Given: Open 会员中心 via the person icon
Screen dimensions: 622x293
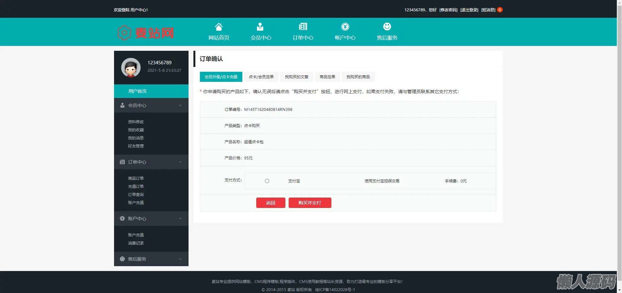Looking at the screenshot, I should [260, 27].
